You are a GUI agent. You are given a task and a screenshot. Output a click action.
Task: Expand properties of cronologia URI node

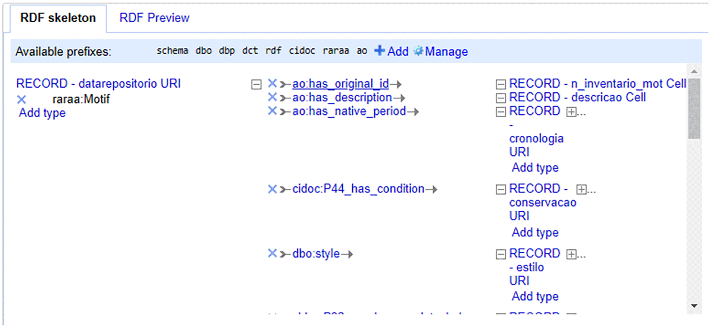click(571, 112)
